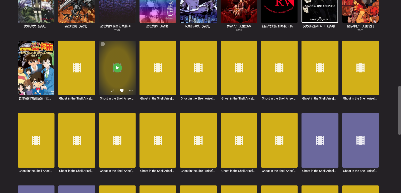This screenshot has width=401, height=193.
Task: Click the vertical page scrollbar thumb
Action: click(x=399, y=110)
